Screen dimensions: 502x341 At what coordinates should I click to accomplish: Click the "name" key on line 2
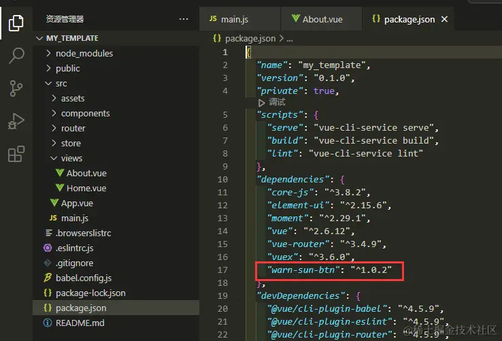[x=272, y=65]
